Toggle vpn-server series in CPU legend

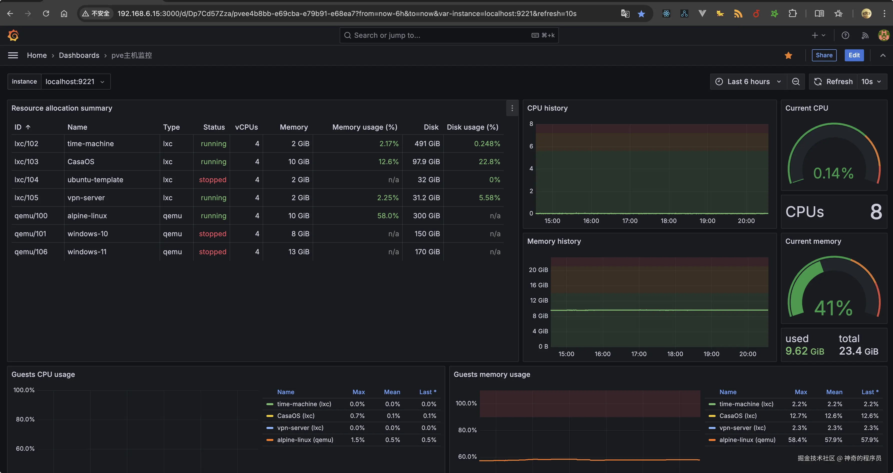click(x=300, y=428)
